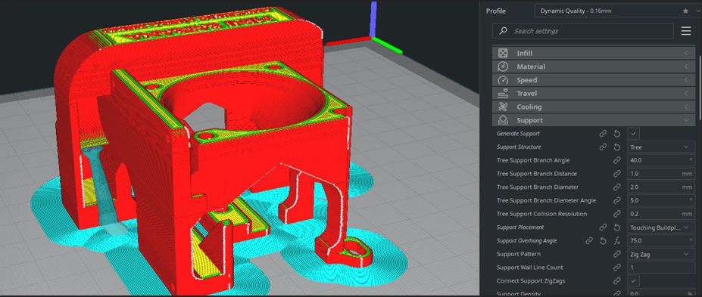702x297 pixels.
Task: Open the Support Placement Touching Buildplate dropdown
Action: point(661,227)
